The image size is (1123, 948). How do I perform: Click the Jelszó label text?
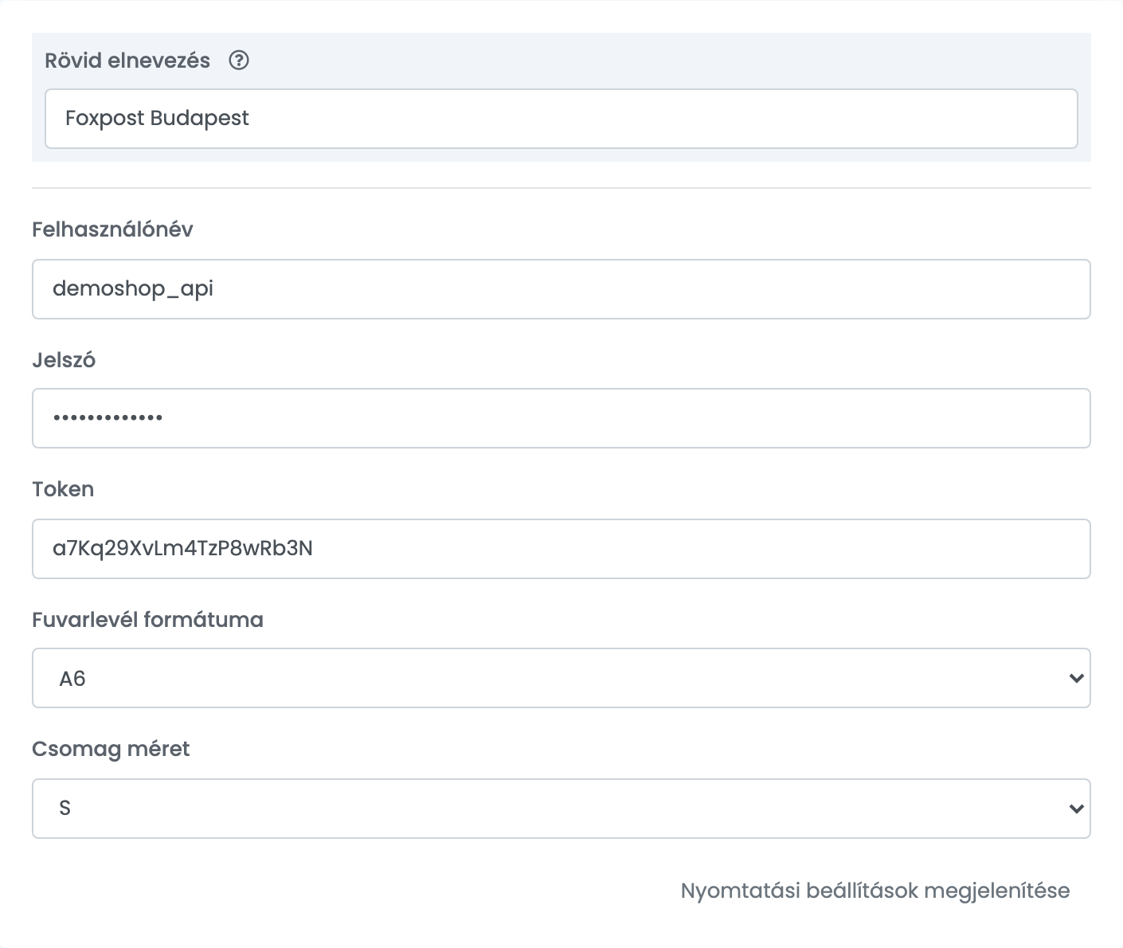[64, 360]
